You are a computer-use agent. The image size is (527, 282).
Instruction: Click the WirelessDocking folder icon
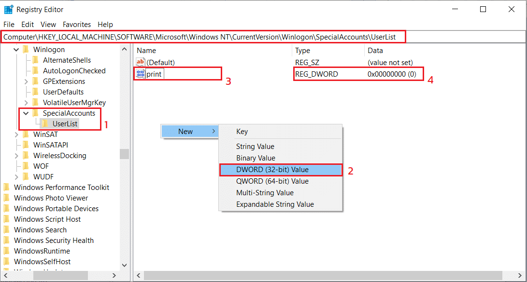pyautogui.click(x=26, y=156)
